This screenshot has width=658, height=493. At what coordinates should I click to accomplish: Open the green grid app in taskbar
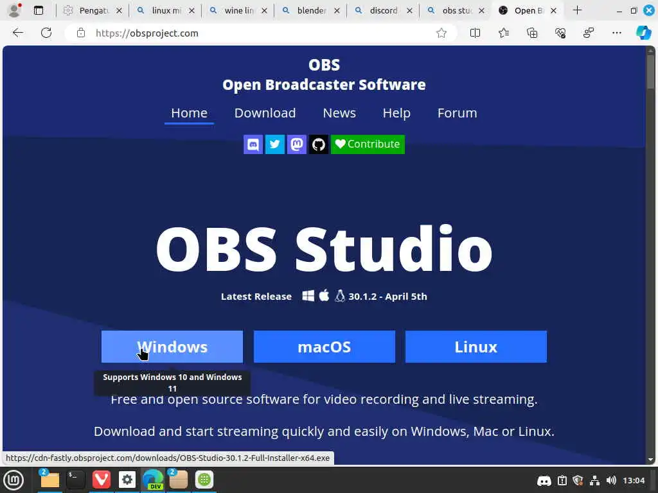click(x=204, y=480)
